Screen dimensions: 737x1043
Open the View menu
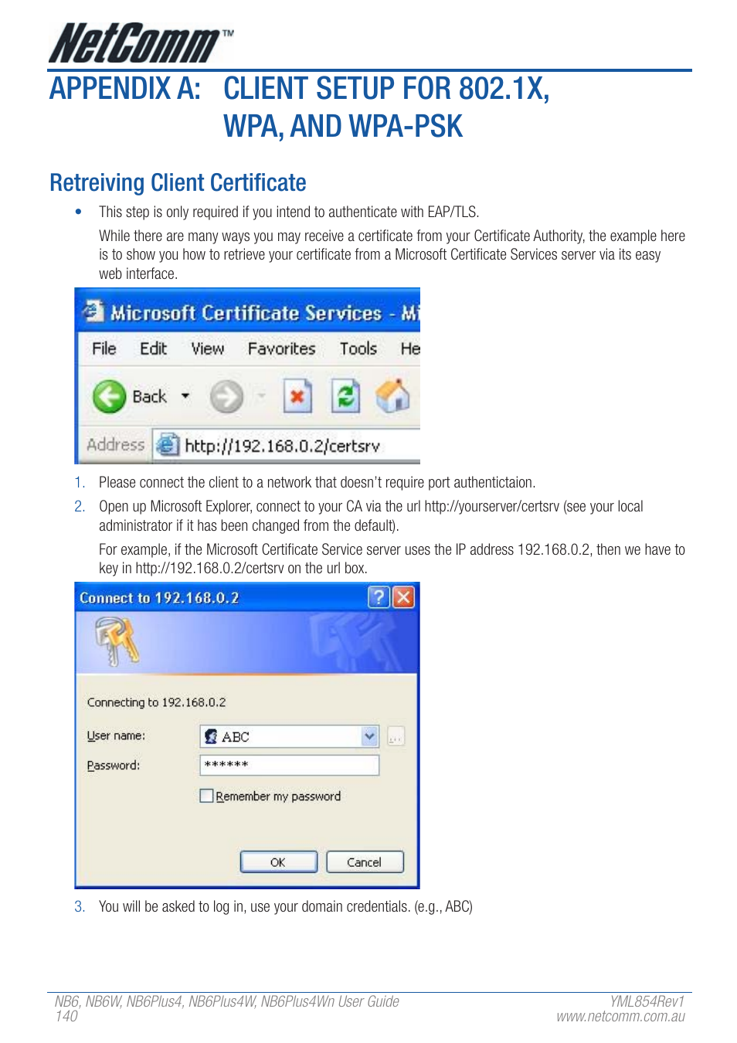(x=208, y=349)
